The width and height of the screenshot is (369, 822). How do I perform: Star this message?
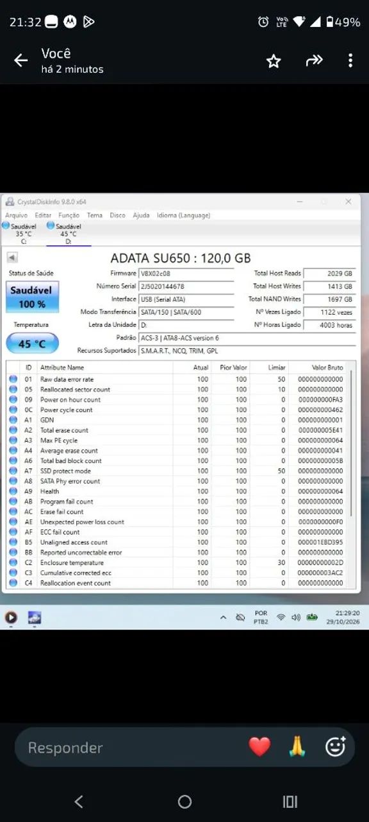[274, 61]
